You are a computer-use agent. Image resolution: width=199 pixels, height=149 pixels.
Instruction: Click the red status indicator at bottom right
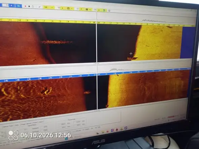click(x=171, y=117)
